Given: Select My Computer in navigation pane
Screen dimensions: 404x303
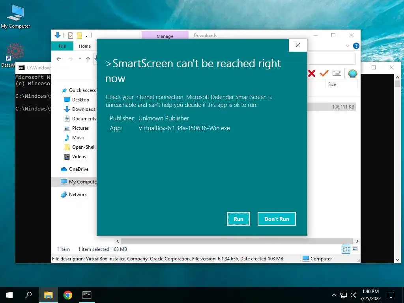Looking at the screenshot, I should pyautogui.click(x=74, y=181).
